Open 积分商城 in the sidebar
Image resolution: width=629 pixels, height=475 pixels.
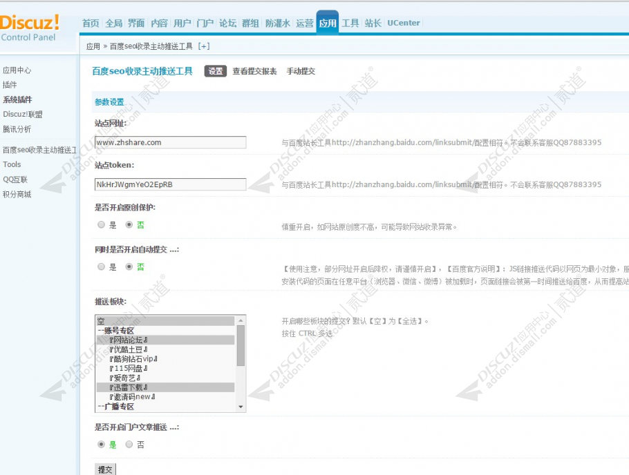click(17, 195)
